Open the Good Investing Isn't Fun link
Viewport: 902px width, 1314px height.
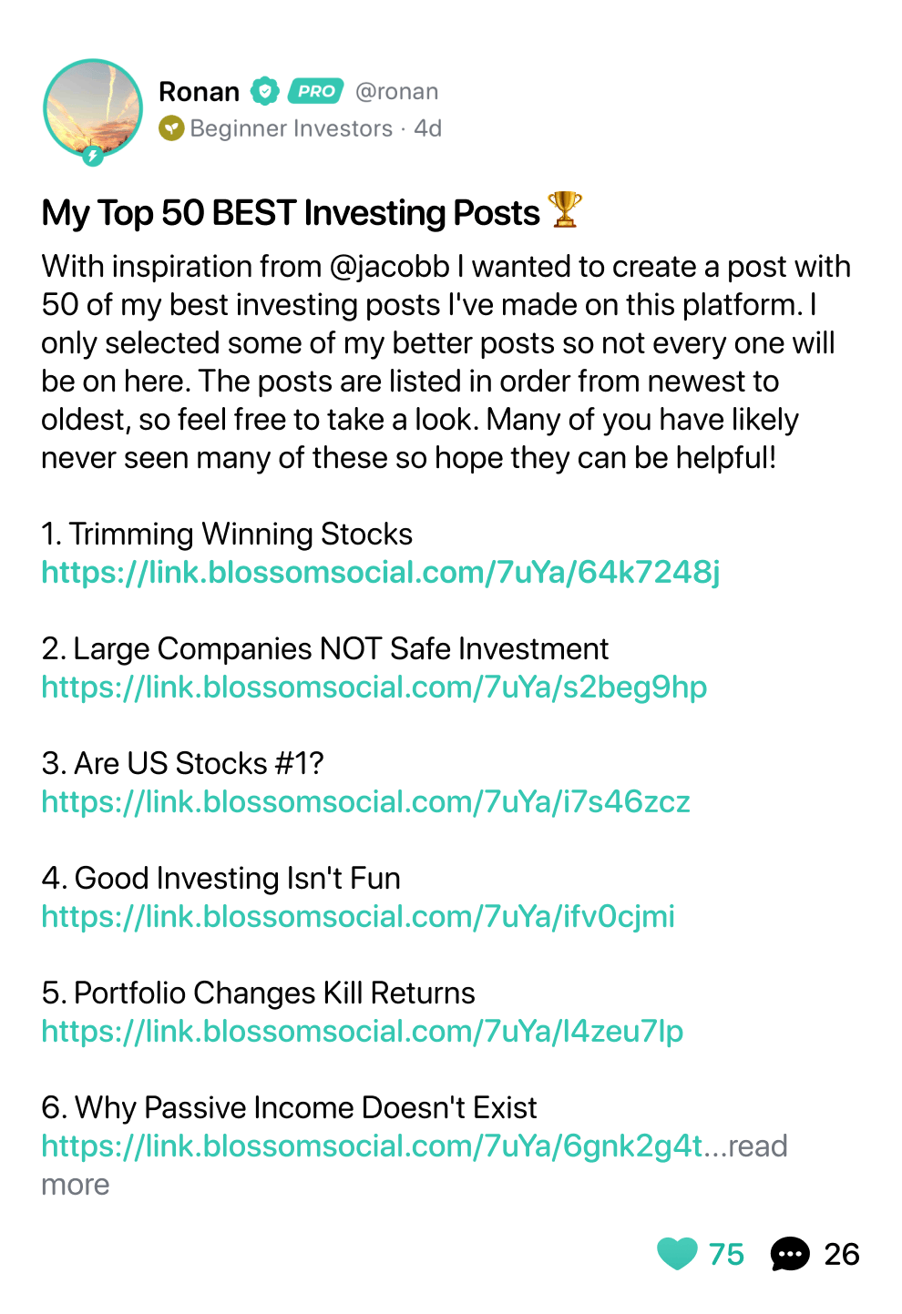(358, 916)
